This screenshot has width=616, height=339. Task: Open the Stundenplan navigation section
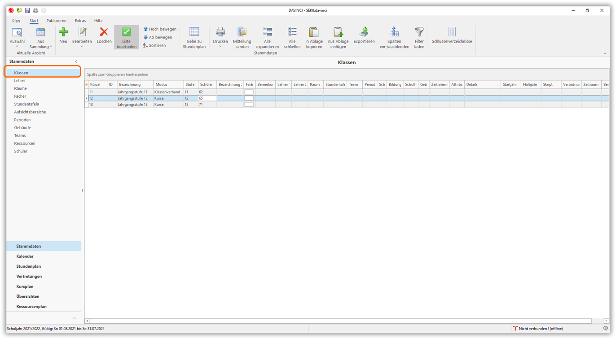[28, 266]
